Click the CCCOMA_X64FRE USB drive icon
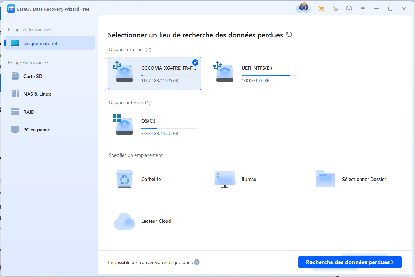This screenshot has height=277, width=415. click(x=123, y=72)
